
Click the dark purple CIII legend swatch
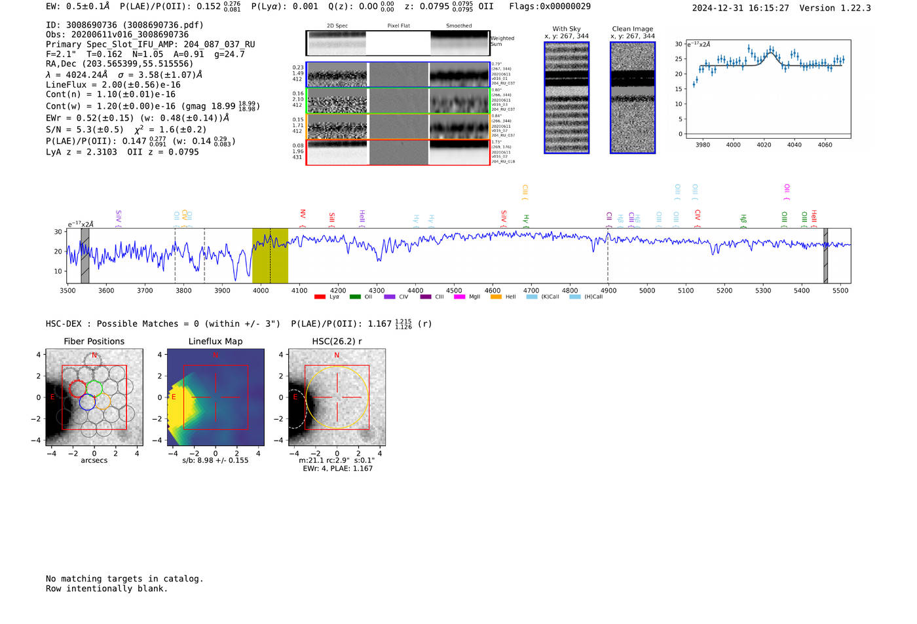426,297
